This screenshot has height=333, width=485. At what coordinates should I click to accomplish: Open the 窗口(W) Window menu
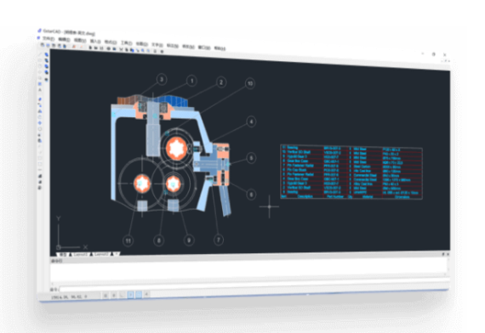click(x=204, y=48)
